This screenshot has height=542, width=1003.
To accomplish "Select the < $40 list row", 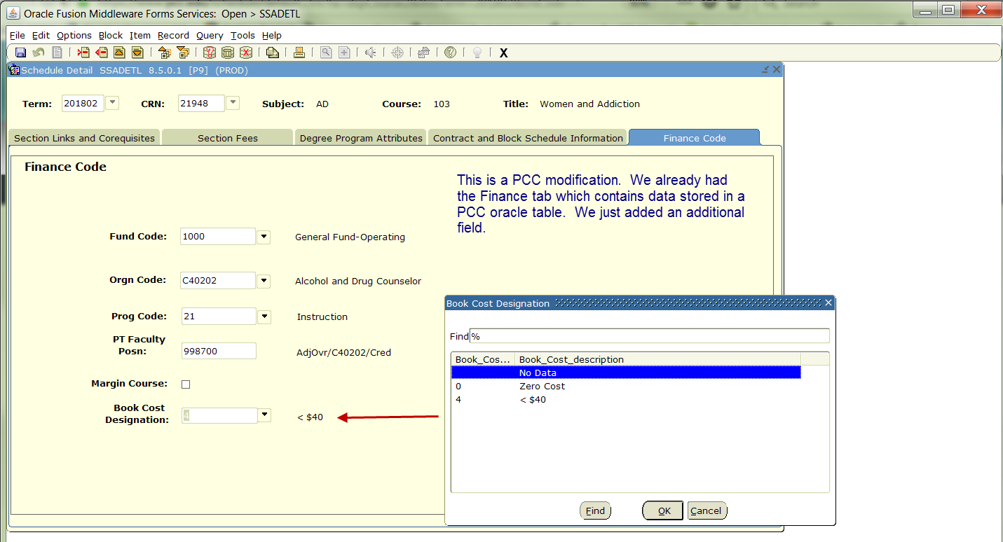I will pos(626,399).
